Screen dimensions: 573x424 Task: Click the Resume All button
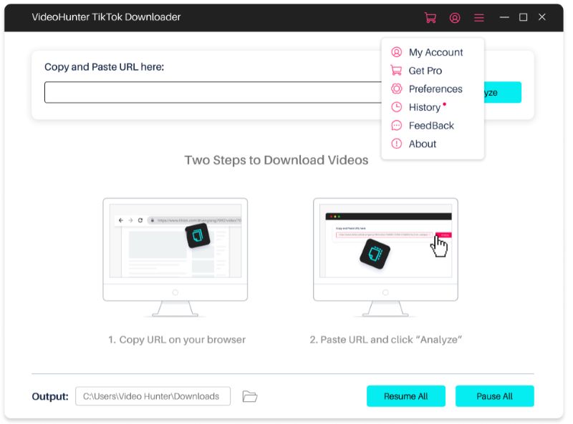(406, 396)
